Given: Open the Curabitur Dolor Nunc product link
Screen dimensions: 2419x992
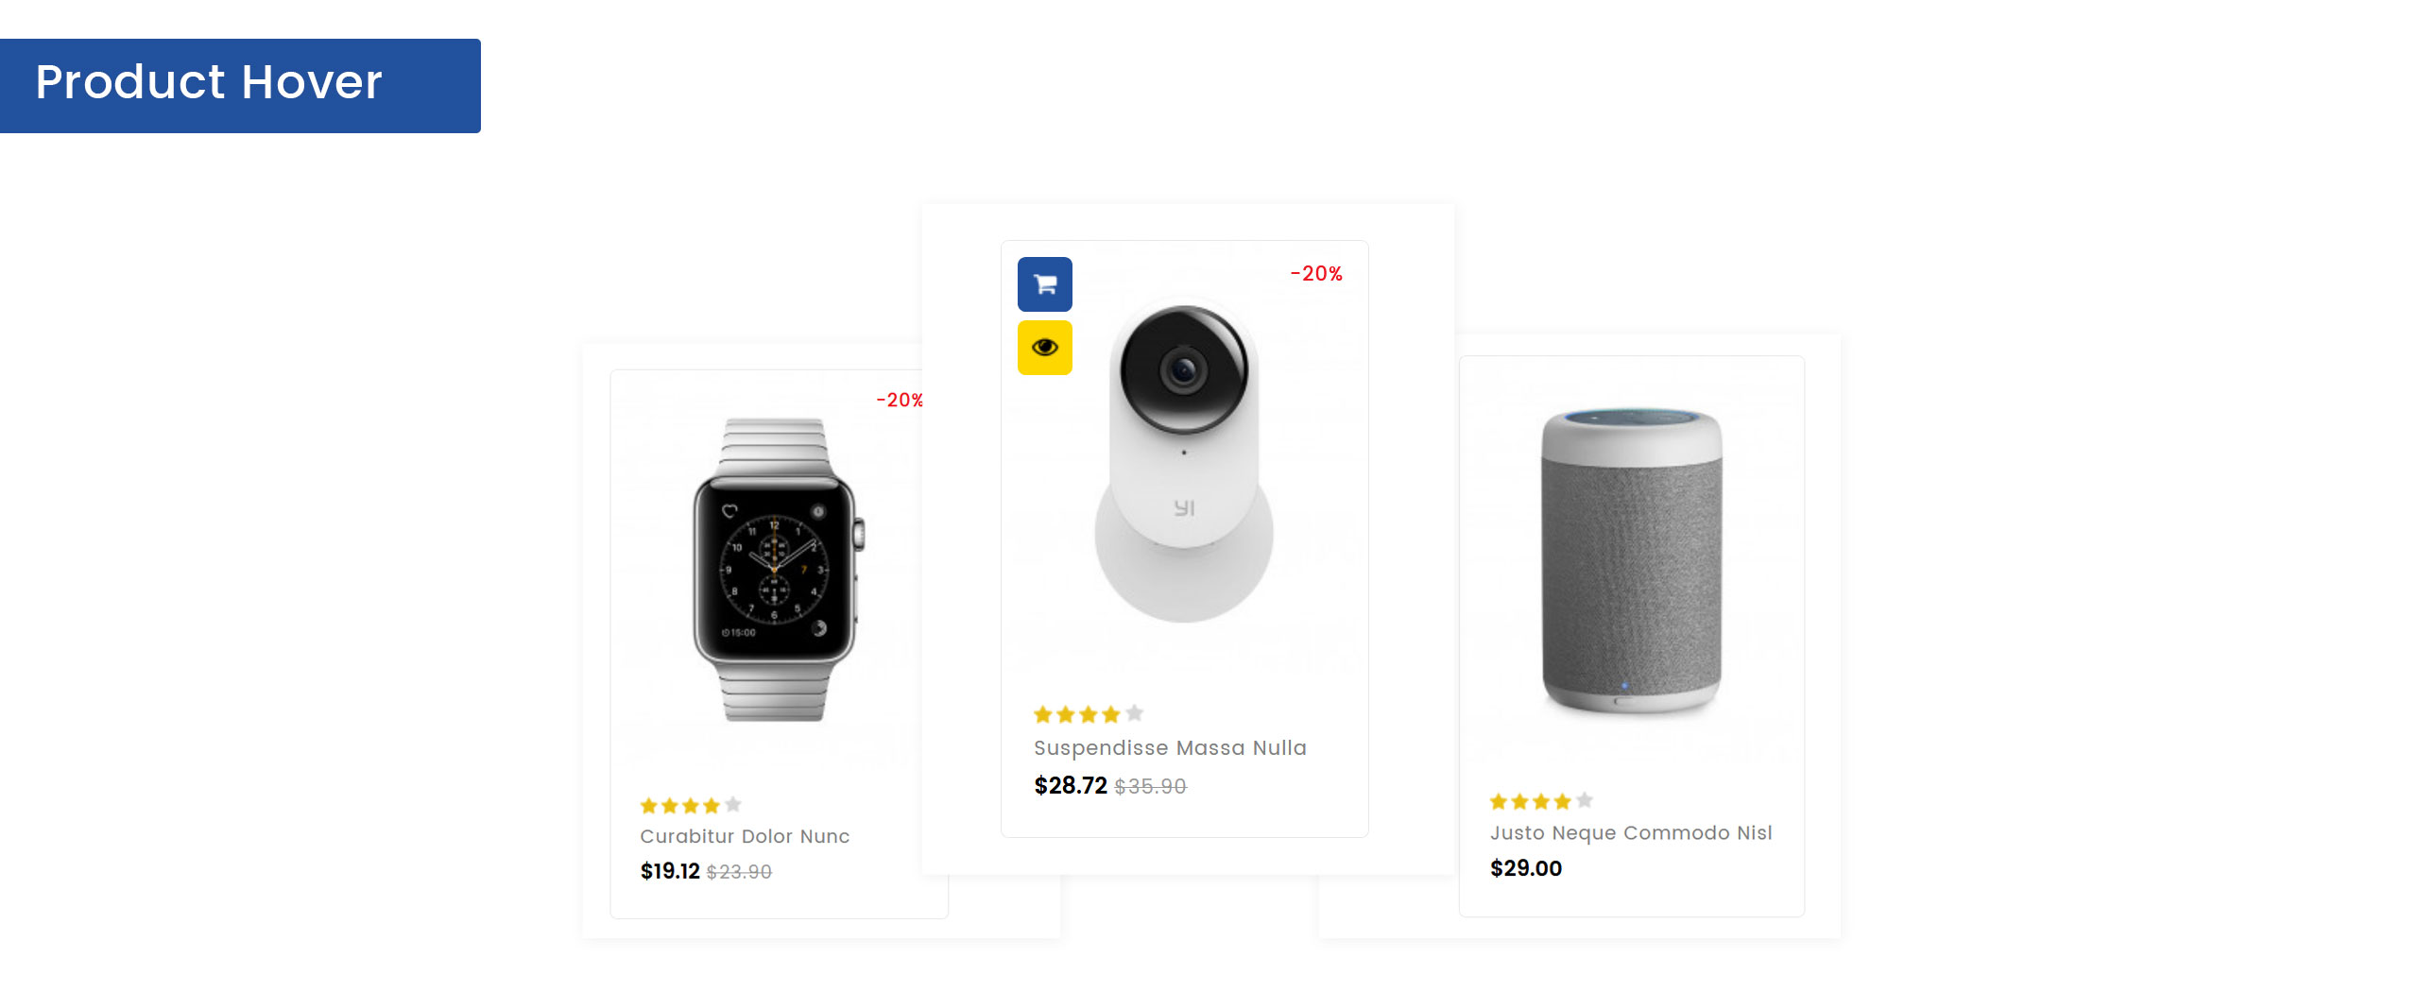Looking at the screenshot, I should pos(745,836).
